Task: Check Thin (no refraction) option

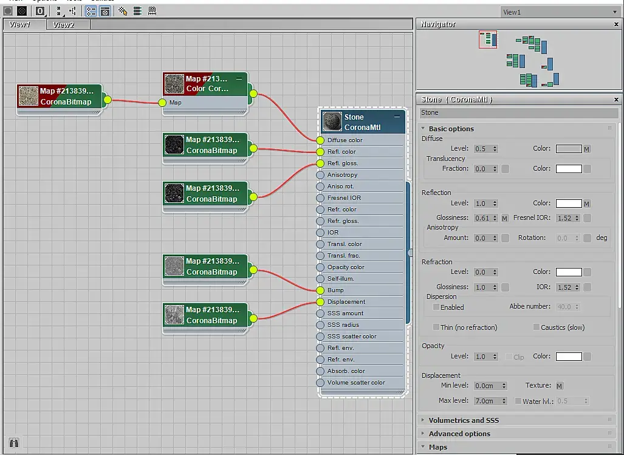Action: (x=436, y=327)
